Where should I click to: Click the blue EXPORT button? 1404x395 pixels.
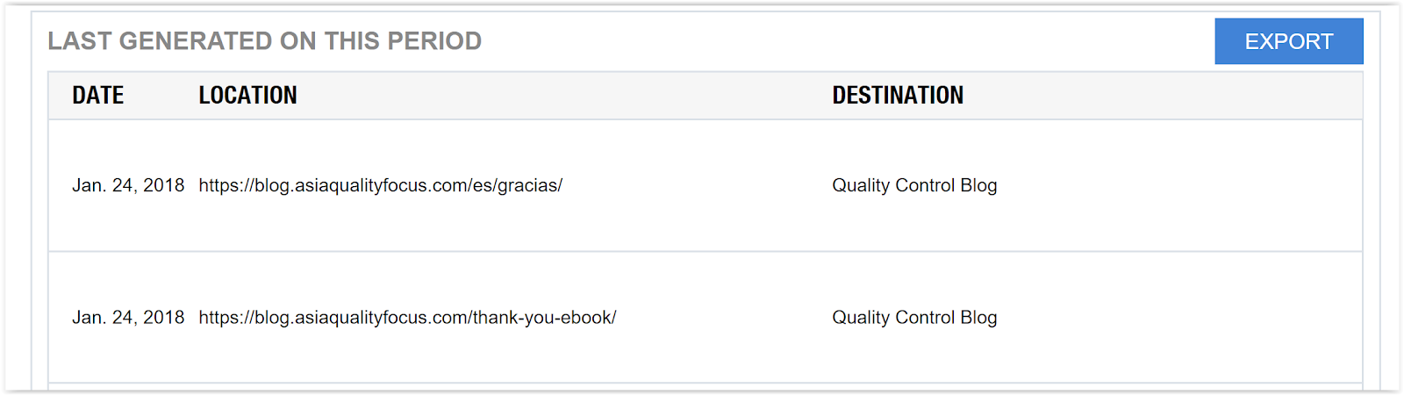click(1288, 41)
